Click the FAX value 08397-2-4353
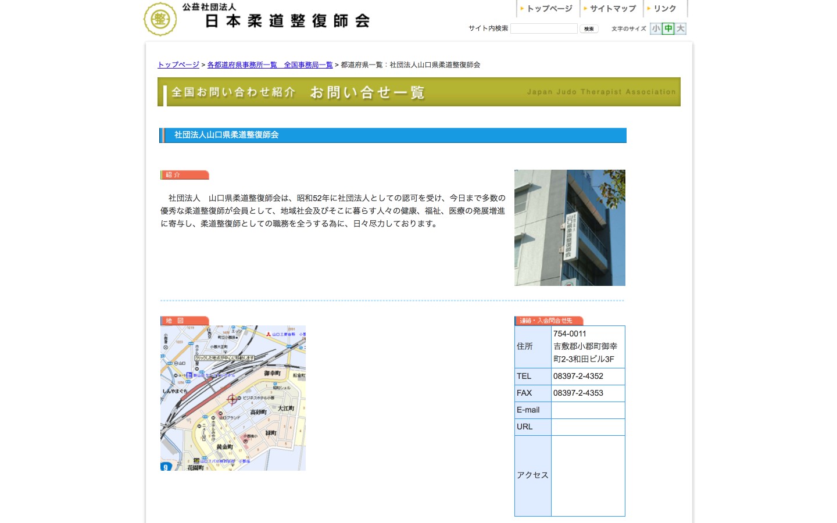Viewport: 837px width, 523px height. point(588,393)
